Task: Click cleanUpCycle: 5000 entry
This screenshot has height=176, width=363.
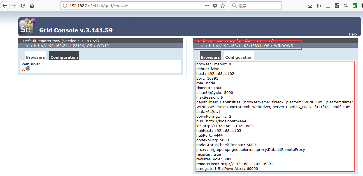Action: click(215, 92)
